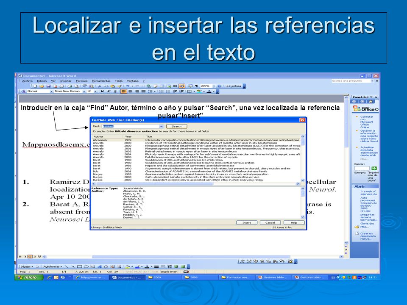Toggle the paragraph marks (¶) icon

click(x=196, y=86)
